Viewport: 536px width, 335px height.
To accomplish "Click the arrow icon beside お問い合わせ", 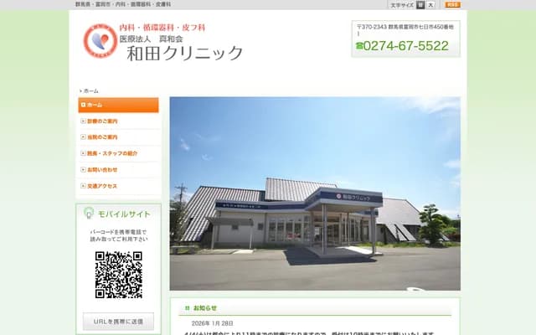I will [x=83, y=169].
